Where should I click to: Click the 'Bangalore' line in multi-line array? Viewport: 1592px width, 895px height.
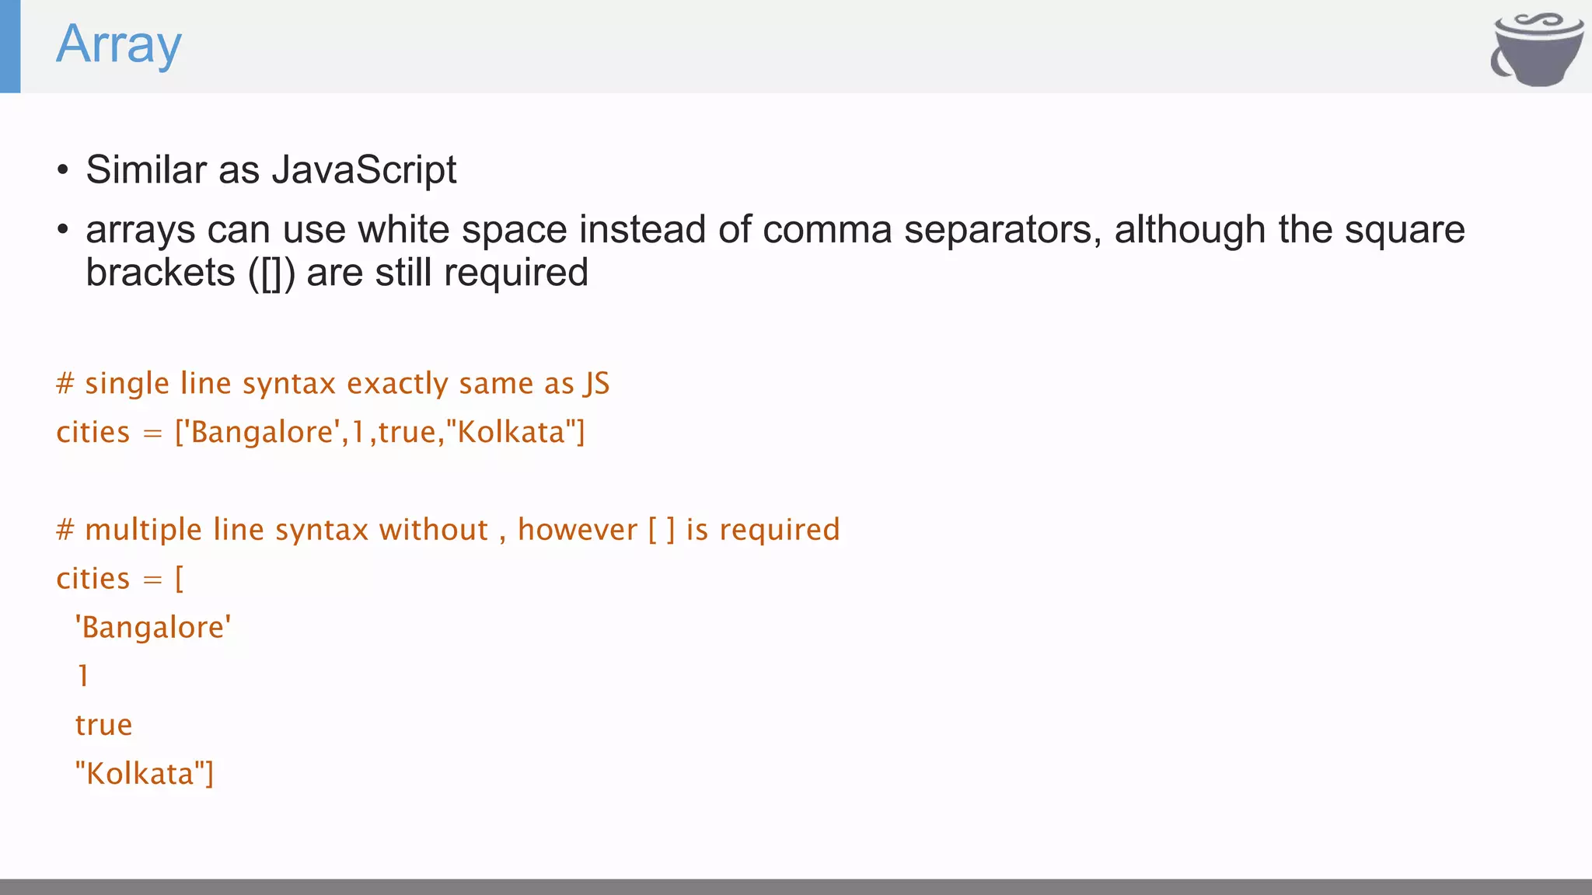tap(153, 628)
